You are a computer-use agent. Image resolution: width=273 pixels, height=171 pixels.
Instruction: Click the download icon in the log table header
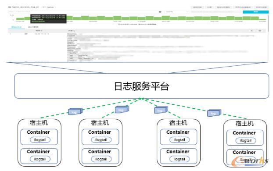point(252,31)
